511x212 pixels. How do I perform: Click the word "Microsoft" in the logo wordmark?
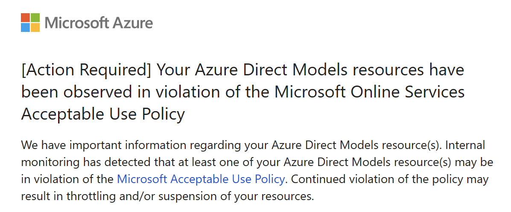click(x=71, y=23)
